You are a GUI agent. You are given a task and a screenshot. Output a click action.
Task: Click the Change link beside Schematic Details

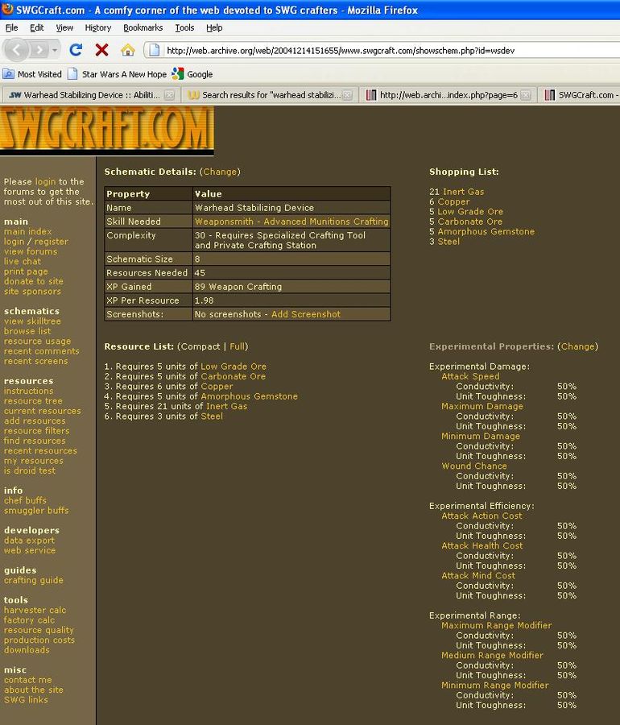[x=220, y=172]
